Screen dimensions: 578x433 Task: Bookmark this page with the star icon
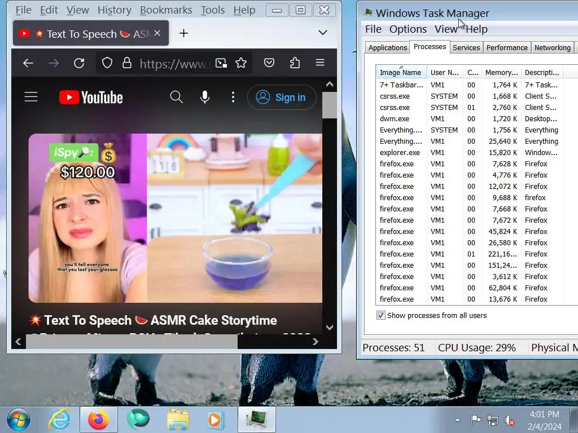tap(241, 63)
